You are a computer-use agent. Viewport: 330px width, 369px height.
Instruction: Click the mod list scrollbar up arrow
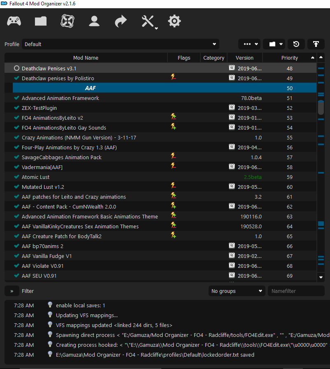pos(321,58)
